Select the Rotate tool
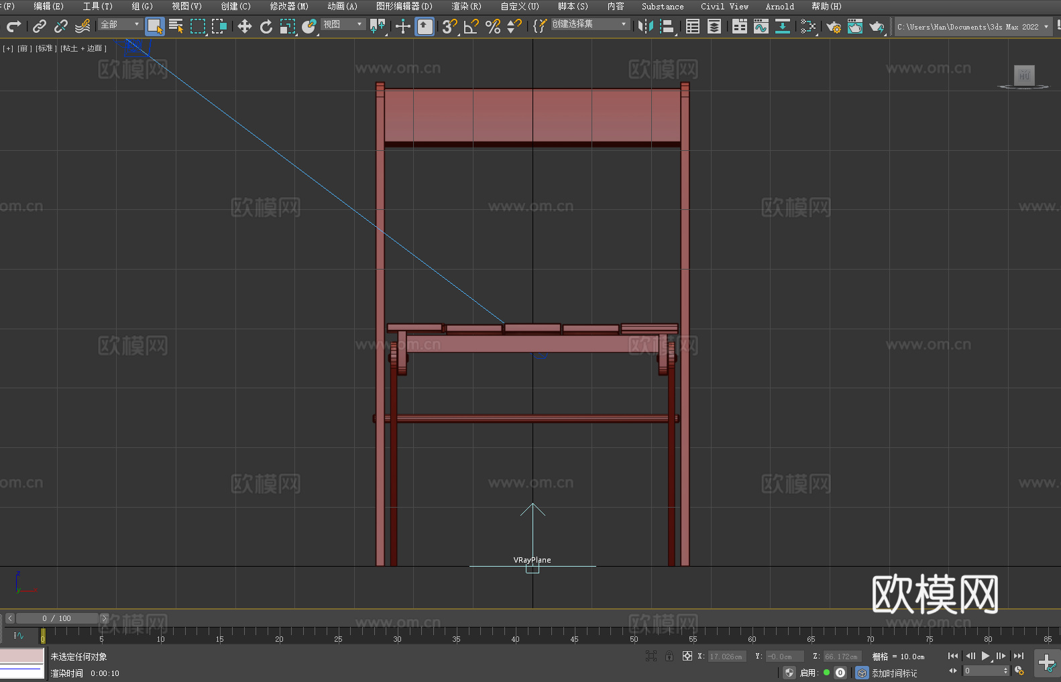Viewport: 1061px width, 682px height. (x=266, y=26)
